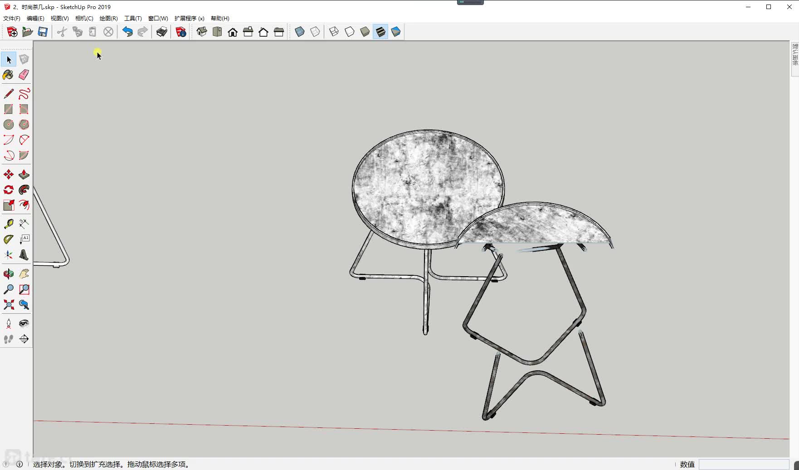Image resolution: width=799 pixels, height=470 pixels.
Task: Switch to Back view
Action: click(x=263, y=32)
